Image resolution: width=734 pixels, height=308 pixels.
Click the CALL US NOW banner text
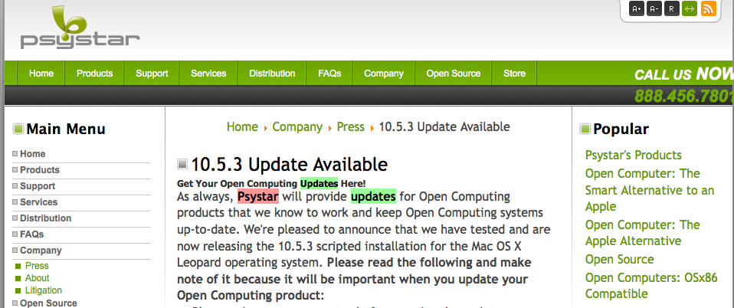click(684, 74)
